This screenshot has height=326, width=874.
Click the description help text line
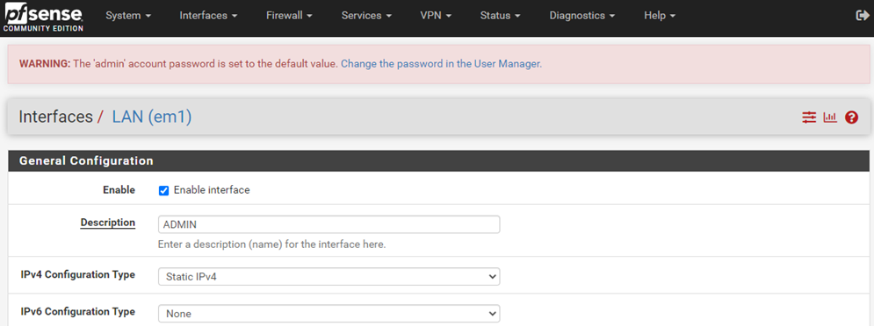pos(271,244)
